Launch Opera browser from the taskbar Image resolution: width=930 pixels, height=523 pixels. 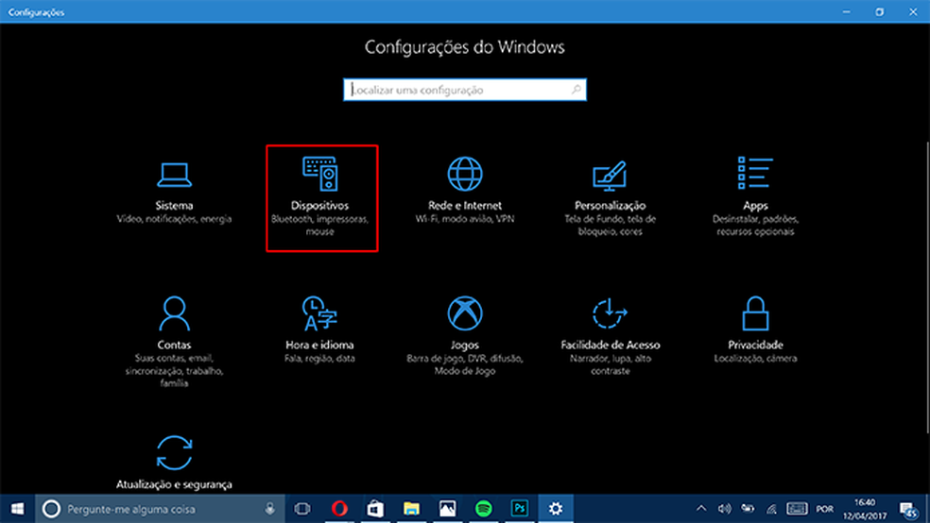pyautogui.click(x=339, y=509)
